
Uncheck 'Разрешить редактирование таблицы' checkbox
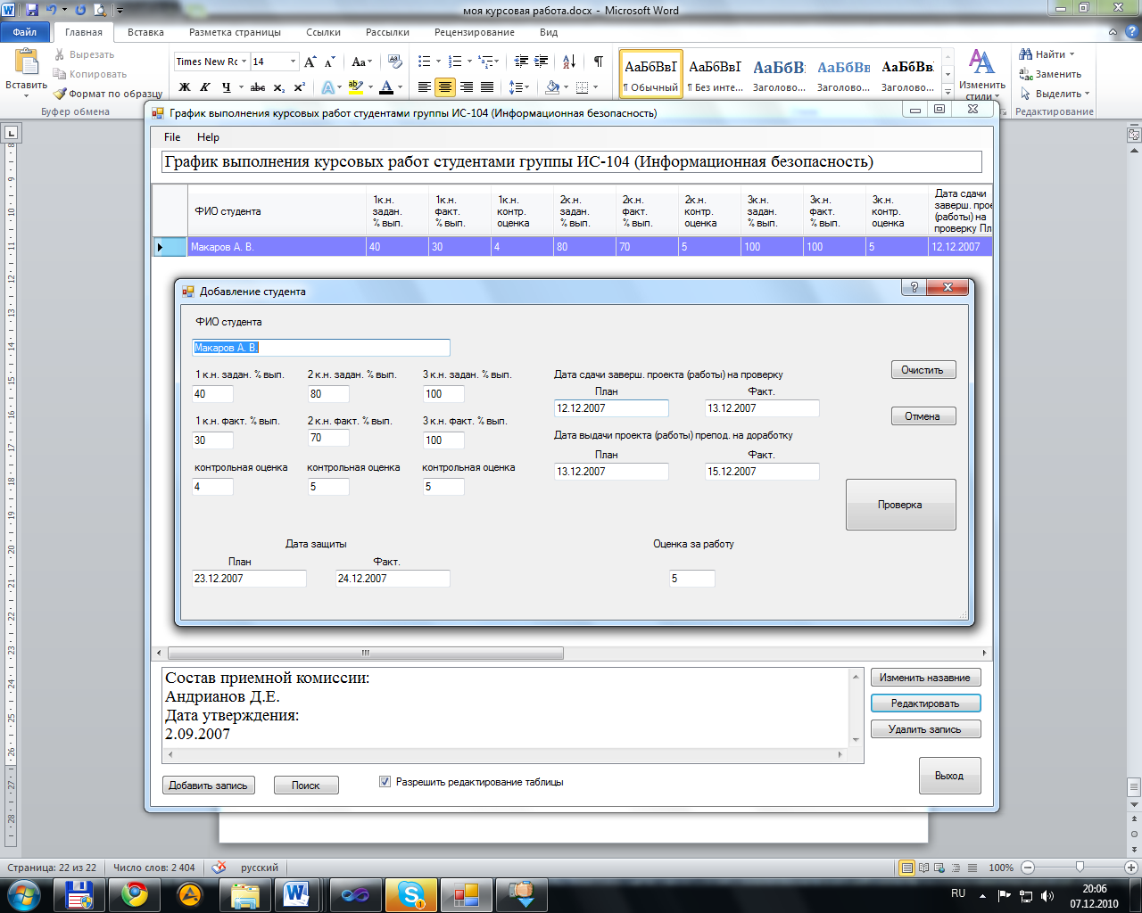[x=385, y=782]
